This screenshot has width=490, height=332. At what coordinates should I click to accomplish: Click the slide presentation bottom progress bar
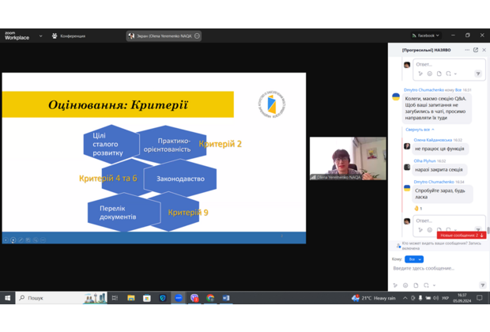153,238
